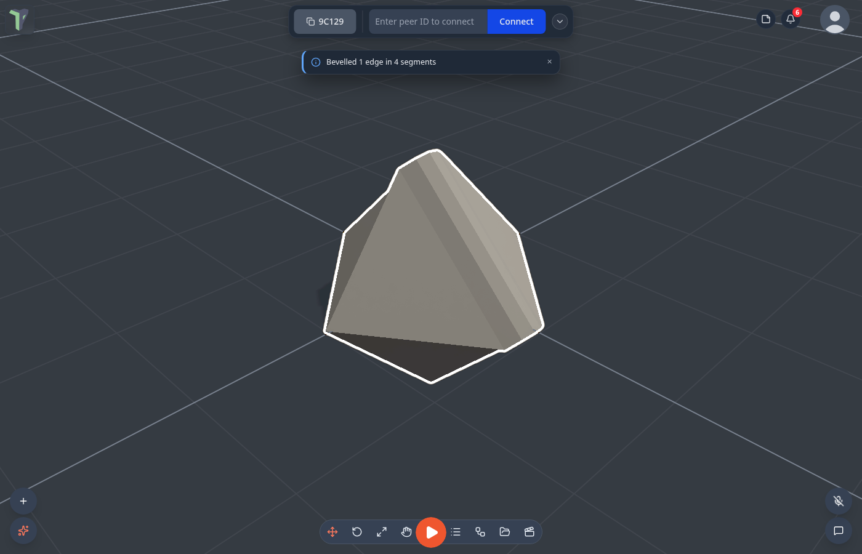The image size is (862, 554).
Task: Open the notifications bell
Action: tap(791, 19)
